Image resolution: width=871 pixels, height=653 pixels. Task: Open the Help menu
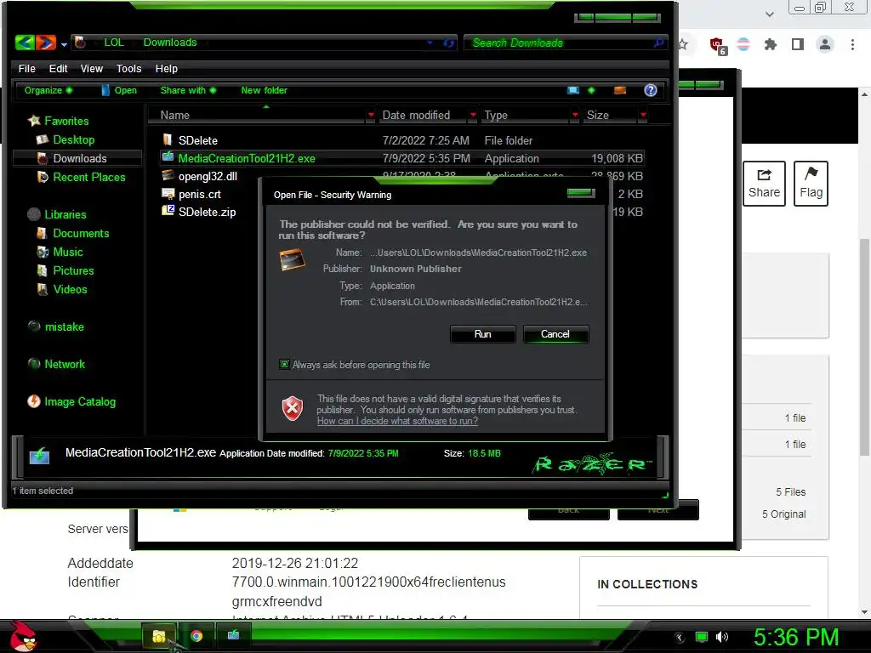click(x=166, y=68)
